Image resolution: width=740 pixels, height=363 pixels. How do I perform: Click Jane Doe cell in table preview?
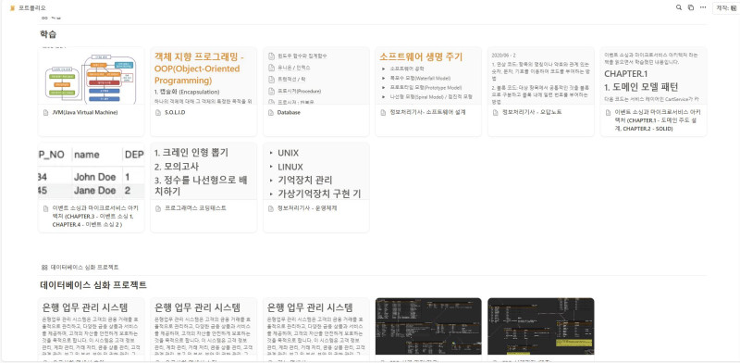(x=94, y=191)
